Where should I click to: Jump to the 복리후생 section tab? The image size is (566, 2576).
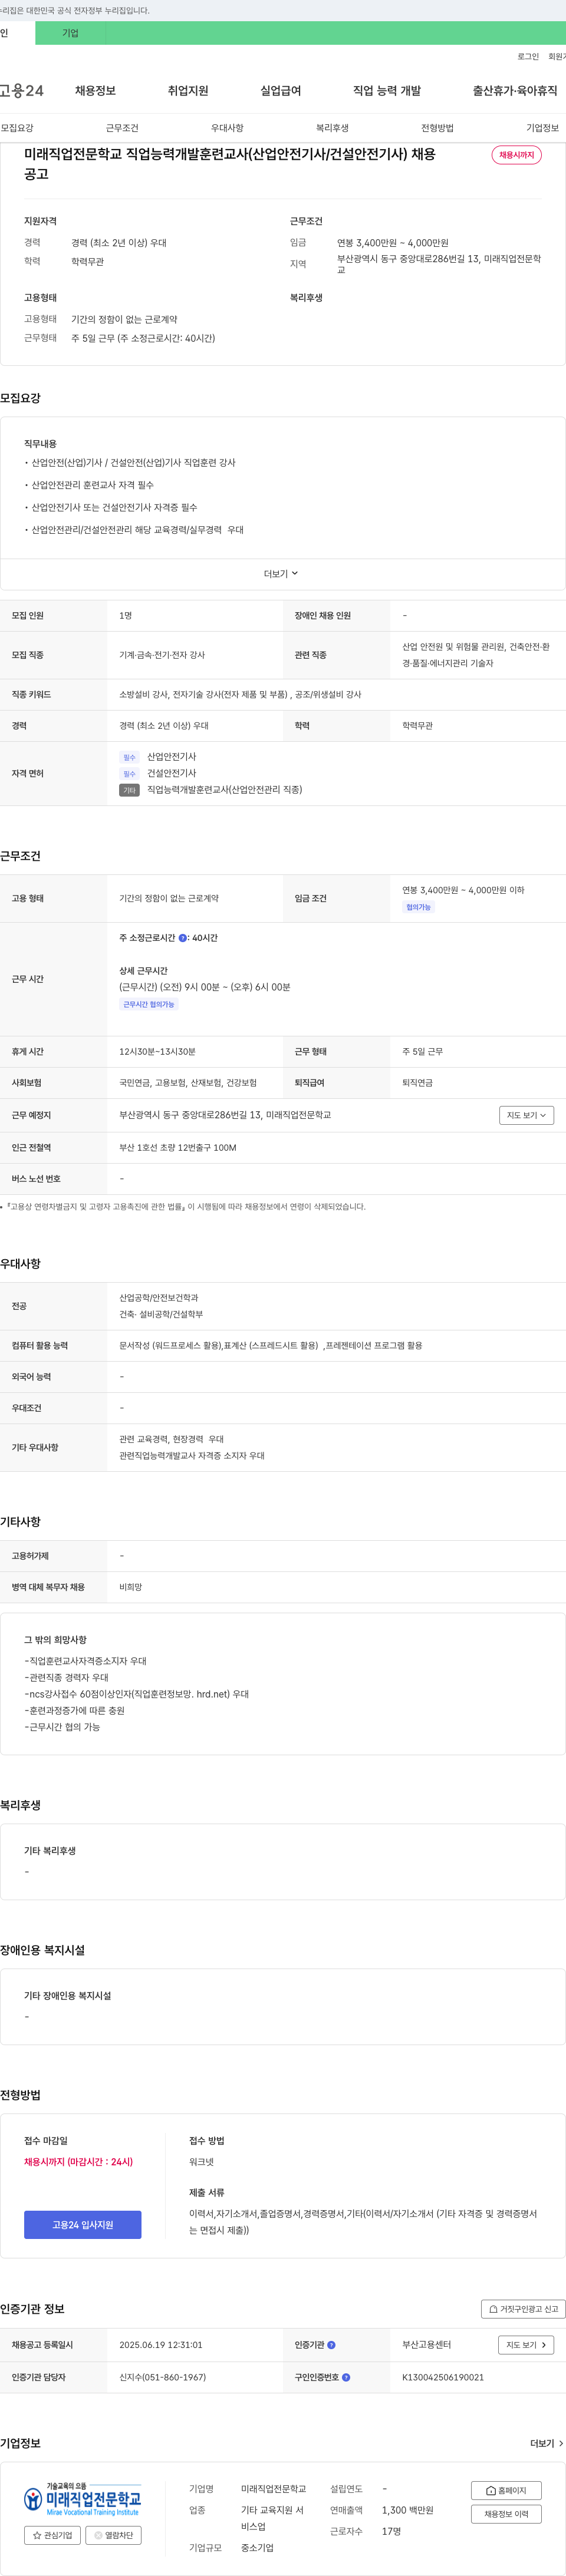click(x=332, y=128)
